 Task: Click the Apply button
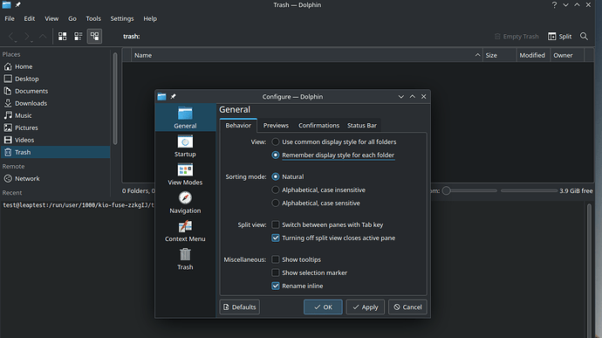tap(365, 307)
